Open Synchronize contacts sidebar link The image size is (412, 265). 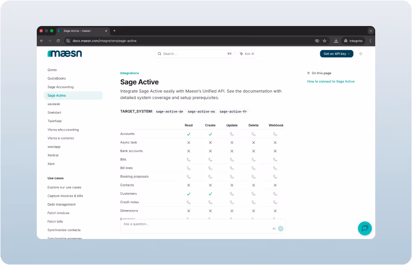click(64, 230)
